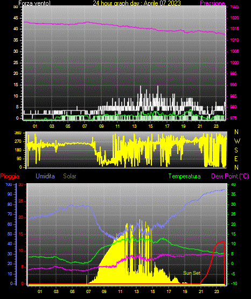Select the 24 hour graph day title
The image size is (251, 299).
coord(137,3)
